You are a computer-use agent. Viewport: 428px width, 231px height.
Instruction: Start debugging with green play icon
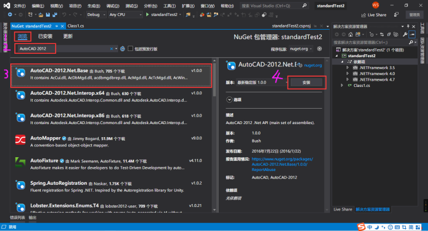147,15
